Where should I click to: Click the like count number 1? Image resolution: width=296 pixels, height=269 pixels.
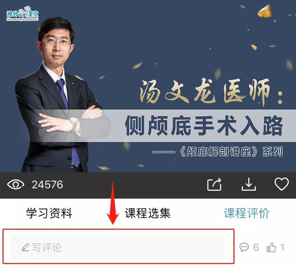[282, 247]
